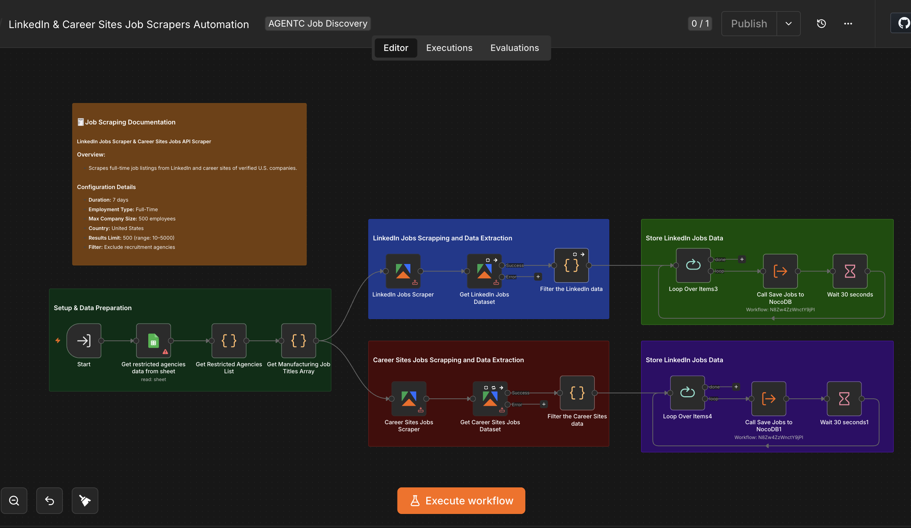Select Get Career Sites Jobs Dataset node
The image size is (911, 528).
[x=490, y=399]
